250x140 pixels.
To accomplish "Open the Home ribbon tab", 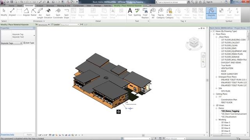I will [11, 5].
